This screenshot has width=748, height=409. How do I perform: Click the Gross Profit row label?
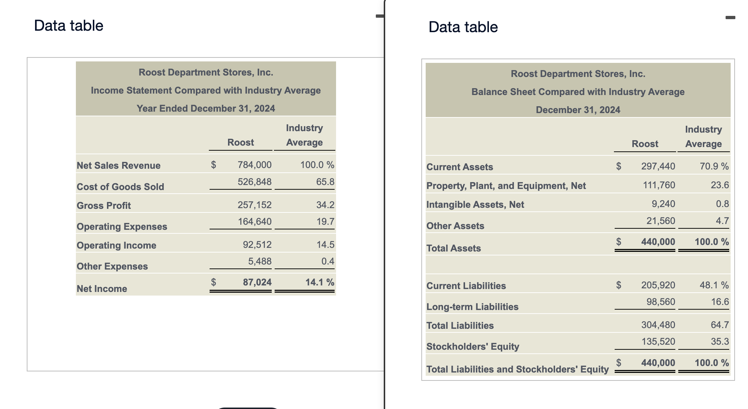(104, 205)
